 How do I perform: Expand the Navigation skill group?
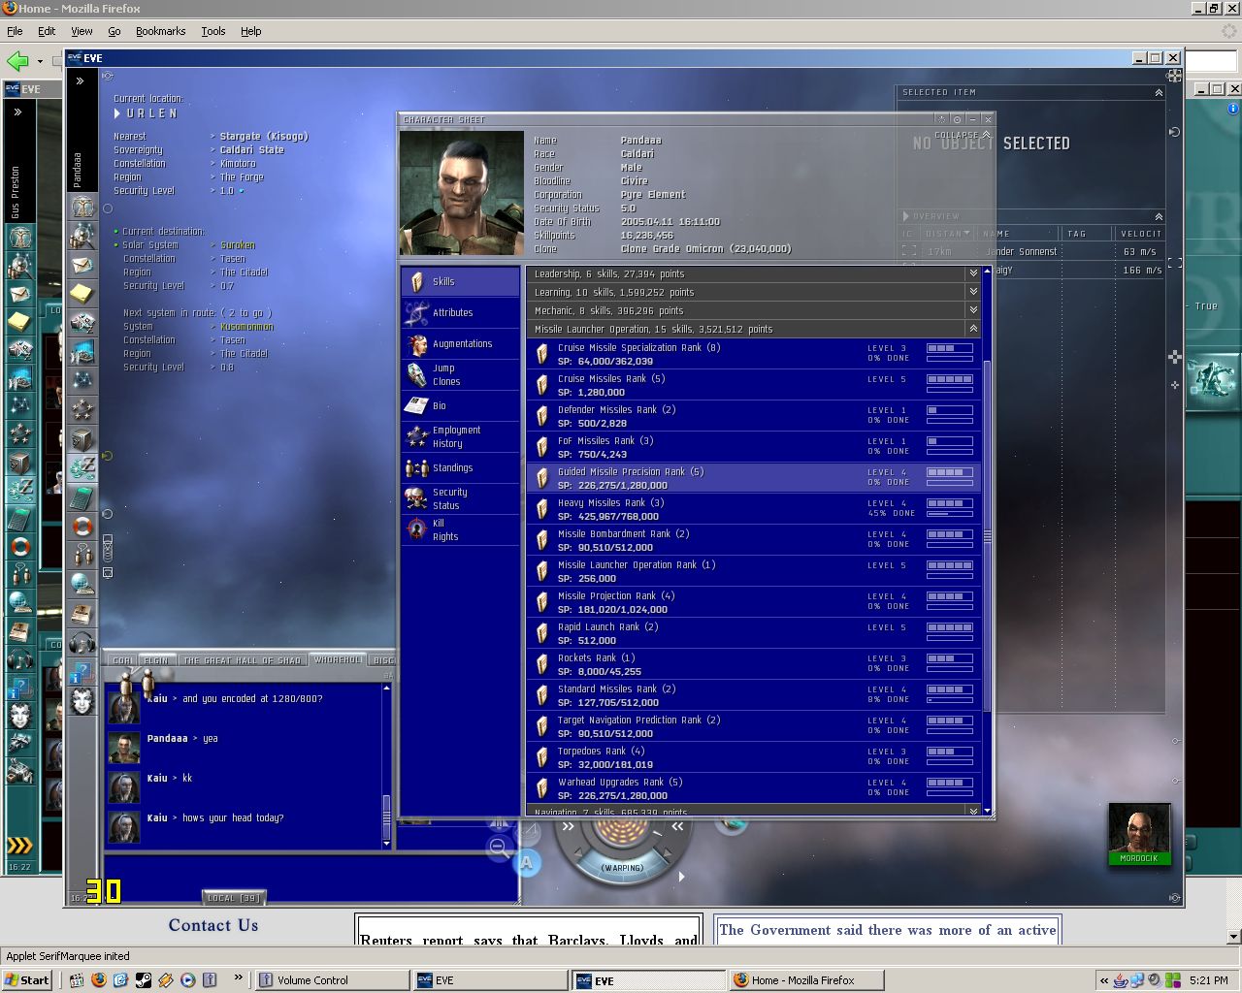973,811
